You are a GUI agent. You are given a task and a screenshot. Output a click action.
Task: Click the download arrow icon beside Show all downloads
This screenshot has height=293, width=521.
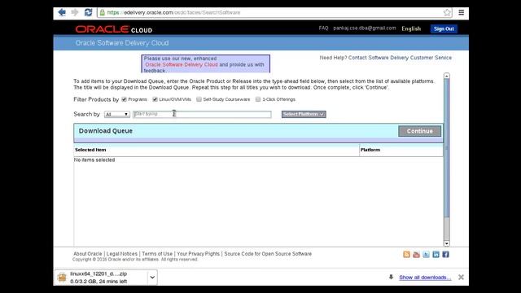[391, 277]
